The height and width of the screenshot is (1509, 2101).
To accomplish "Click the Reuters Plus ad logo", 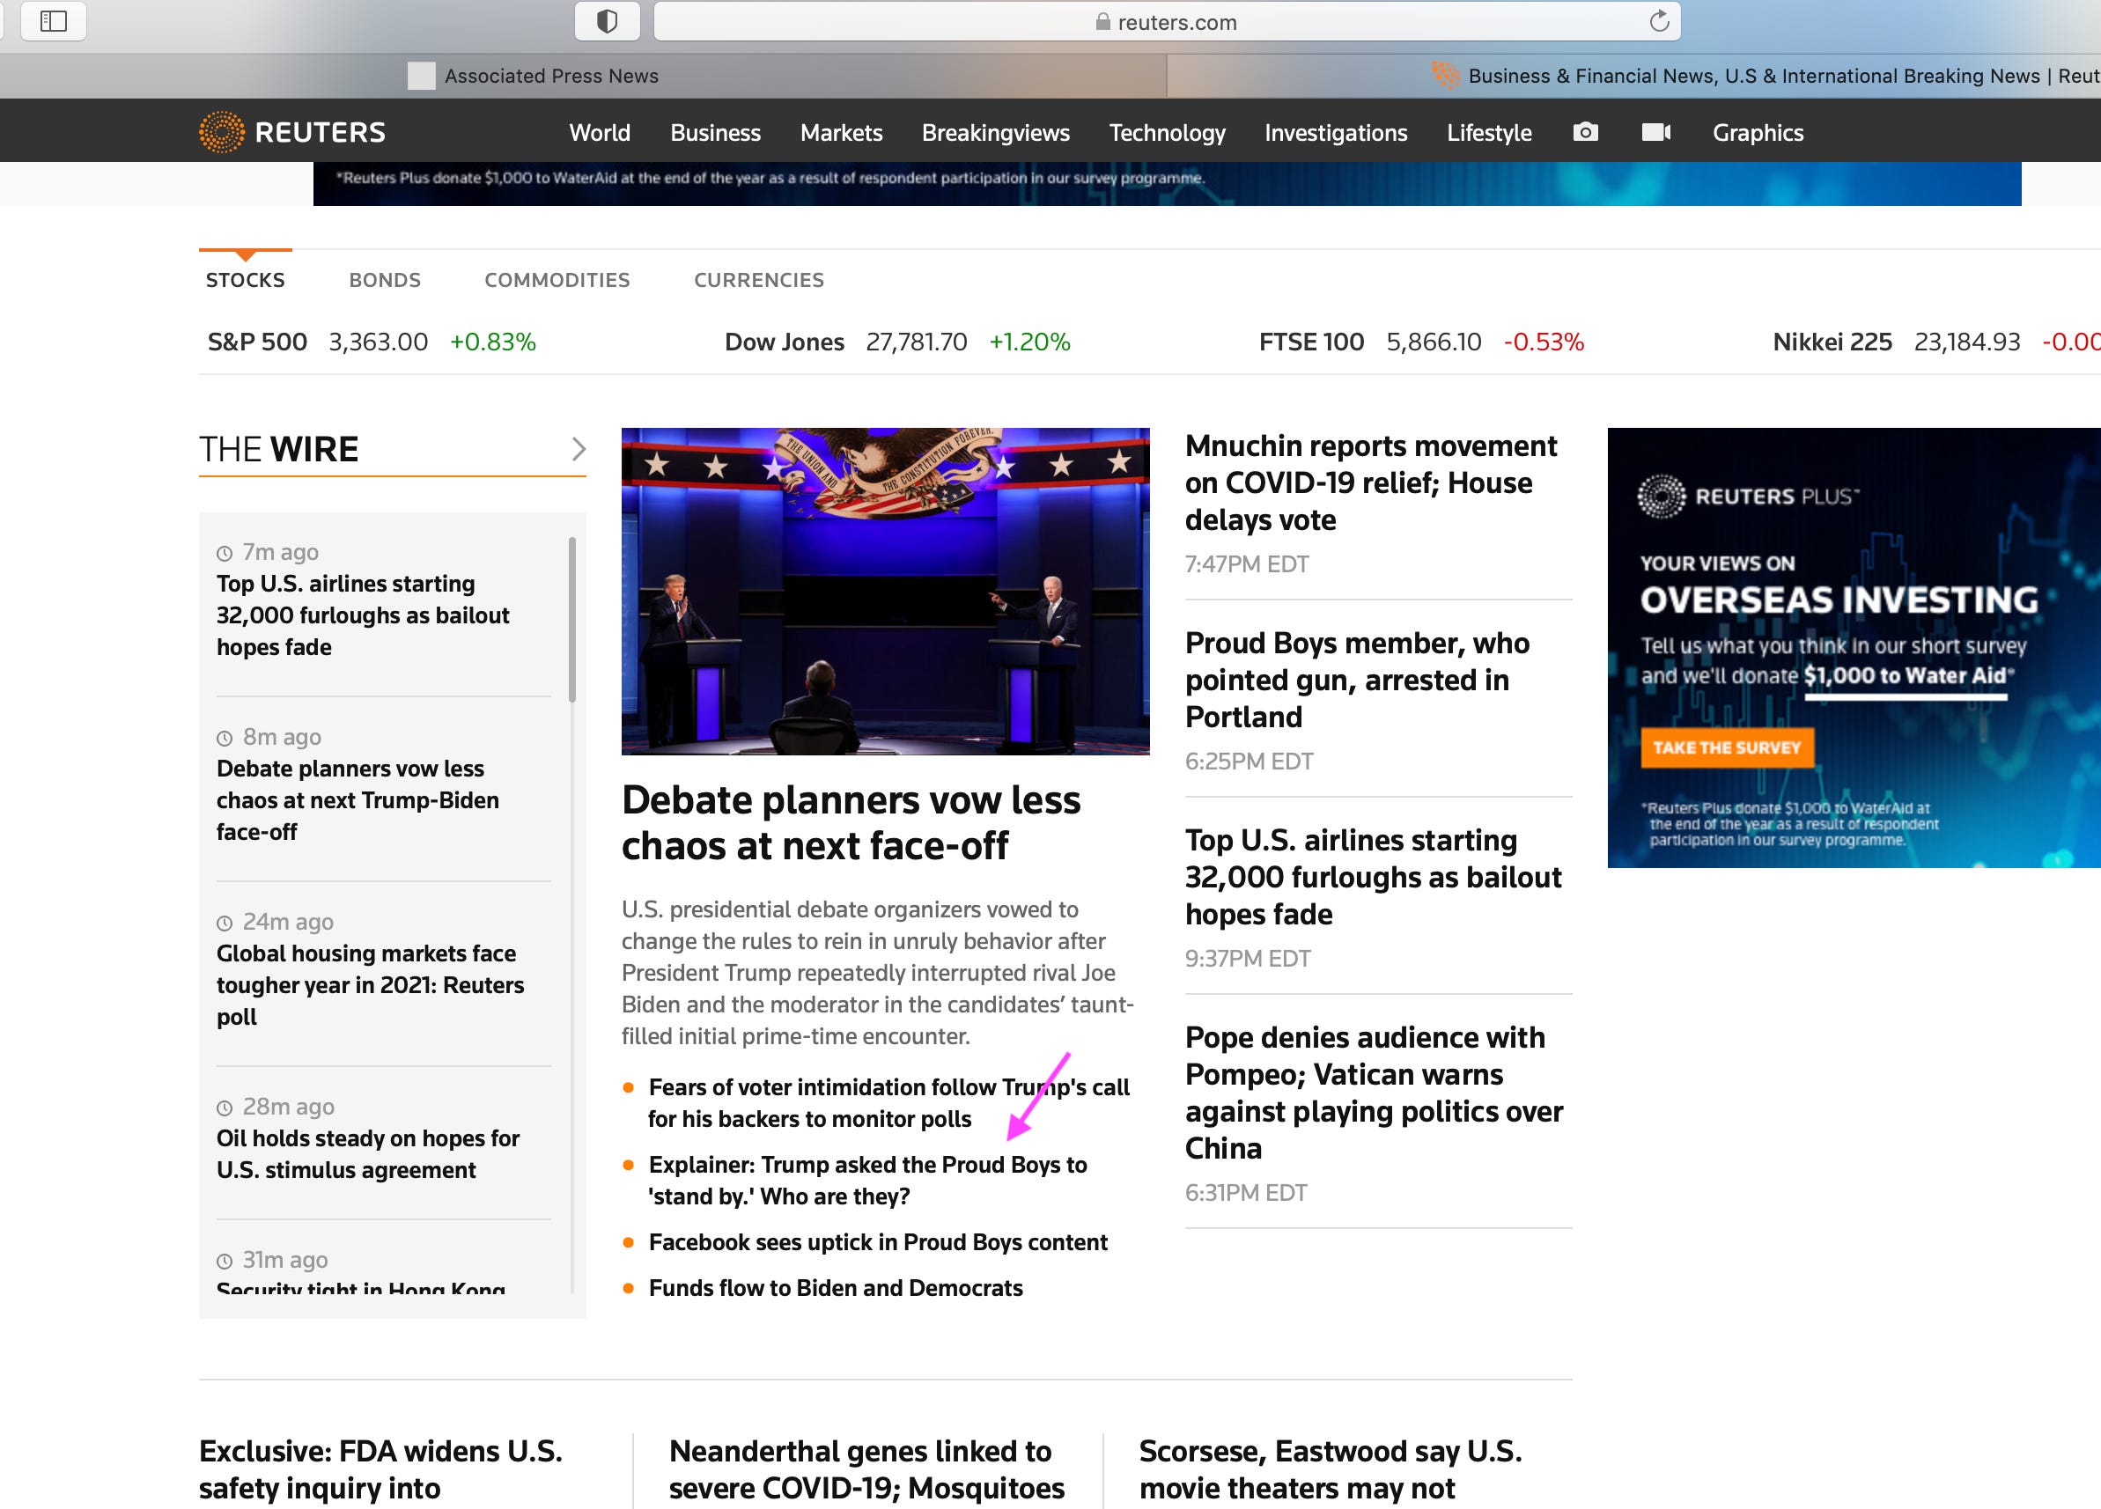I will (1746, 497).
